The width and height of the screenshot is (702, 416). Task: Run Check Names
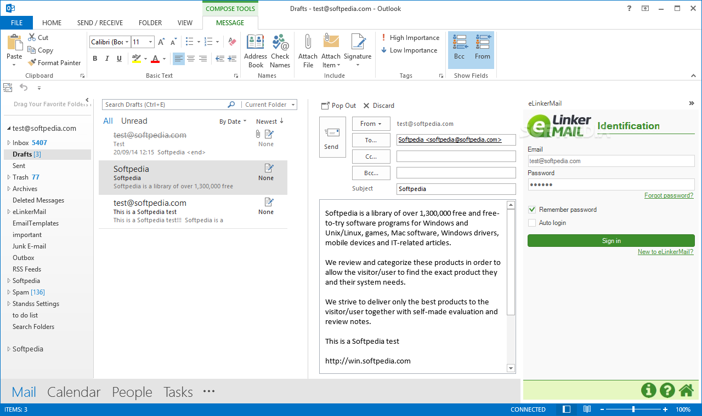280,51
